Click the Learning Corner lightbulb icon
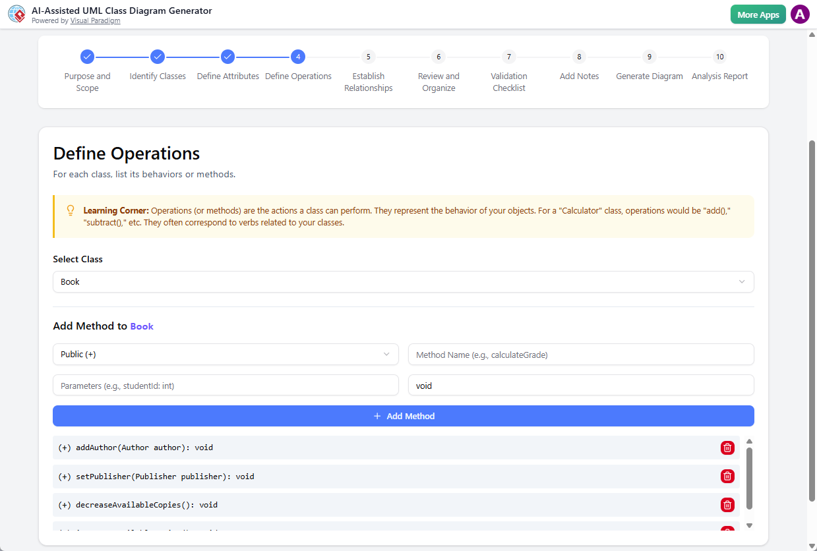This screenshot has height=551, width=817. [x=71, y=210]
